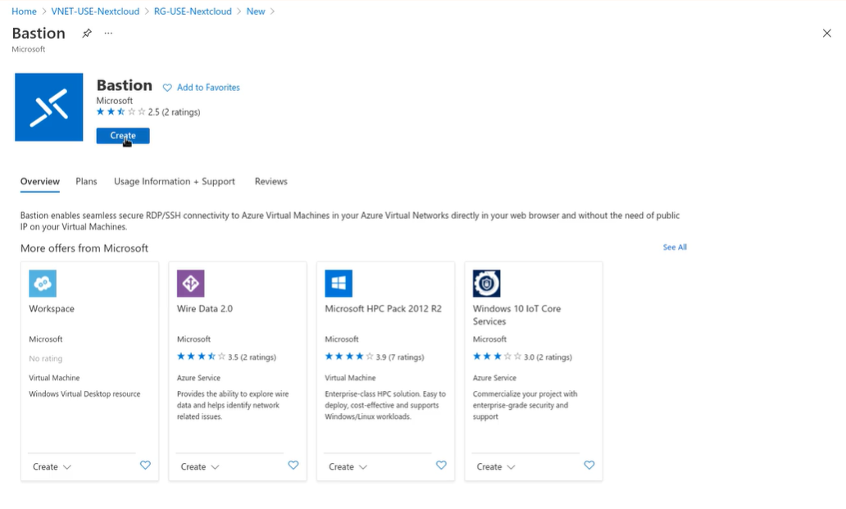846x509 pixels.
Task: Click the 'More offers from Microsoft' heading
Action: pyautogui.click(x=84, y=248)
